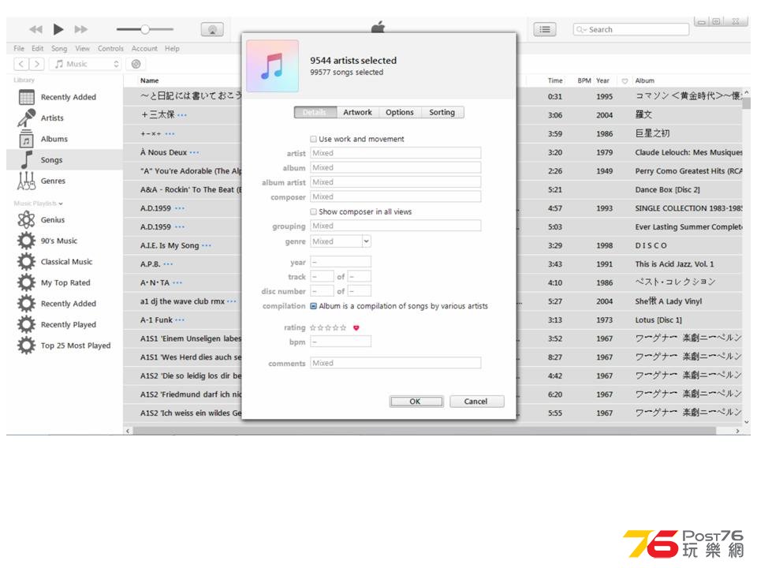Sort songs by the Year column
Image resolution: width=757 pixels, height=568 pixels.
pos(602,80)
